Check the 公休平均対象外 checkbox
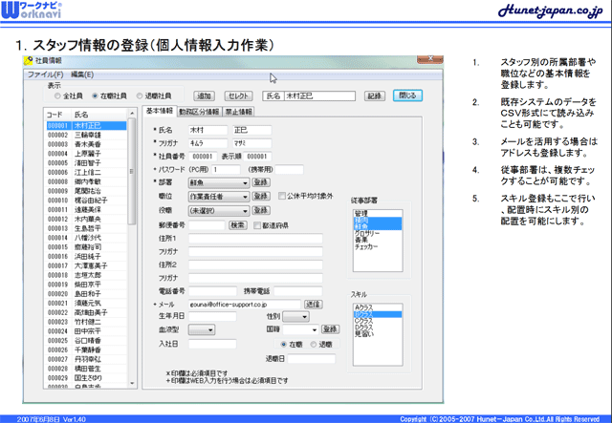This screenshot has height=423, width=612. 281,196
